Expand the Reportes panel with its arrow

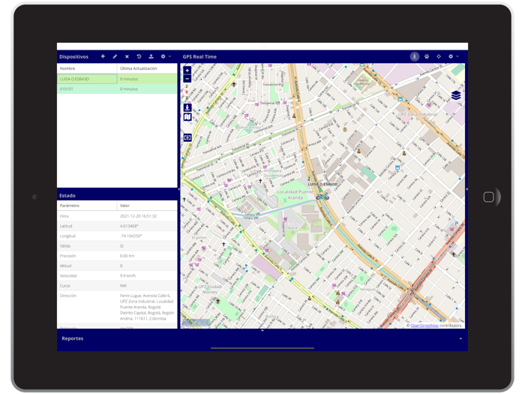tap(460, 338)
